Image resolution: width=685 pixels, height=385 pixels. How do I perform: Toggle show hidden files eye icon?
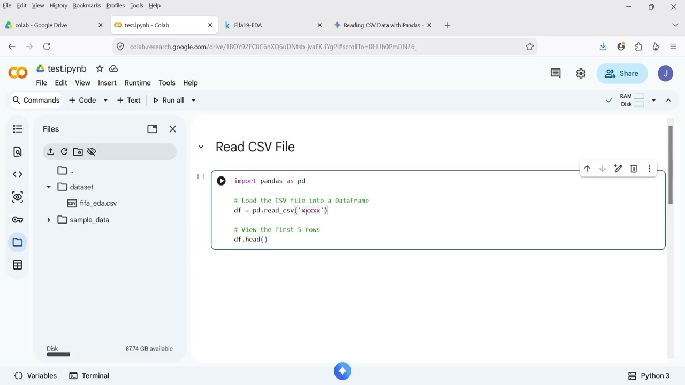tap(92, 152)
